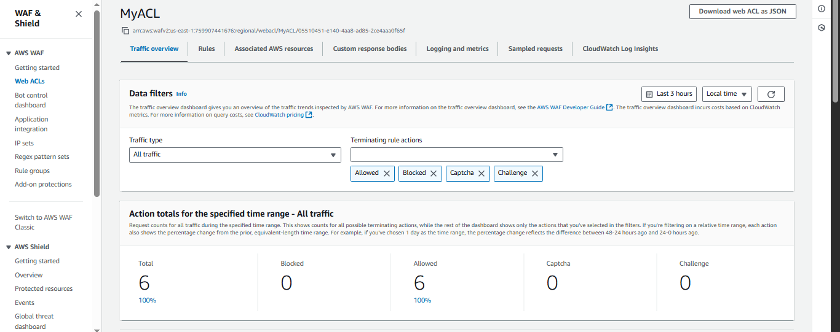Open the Traffic type dropdown

(x=235, y=155)
